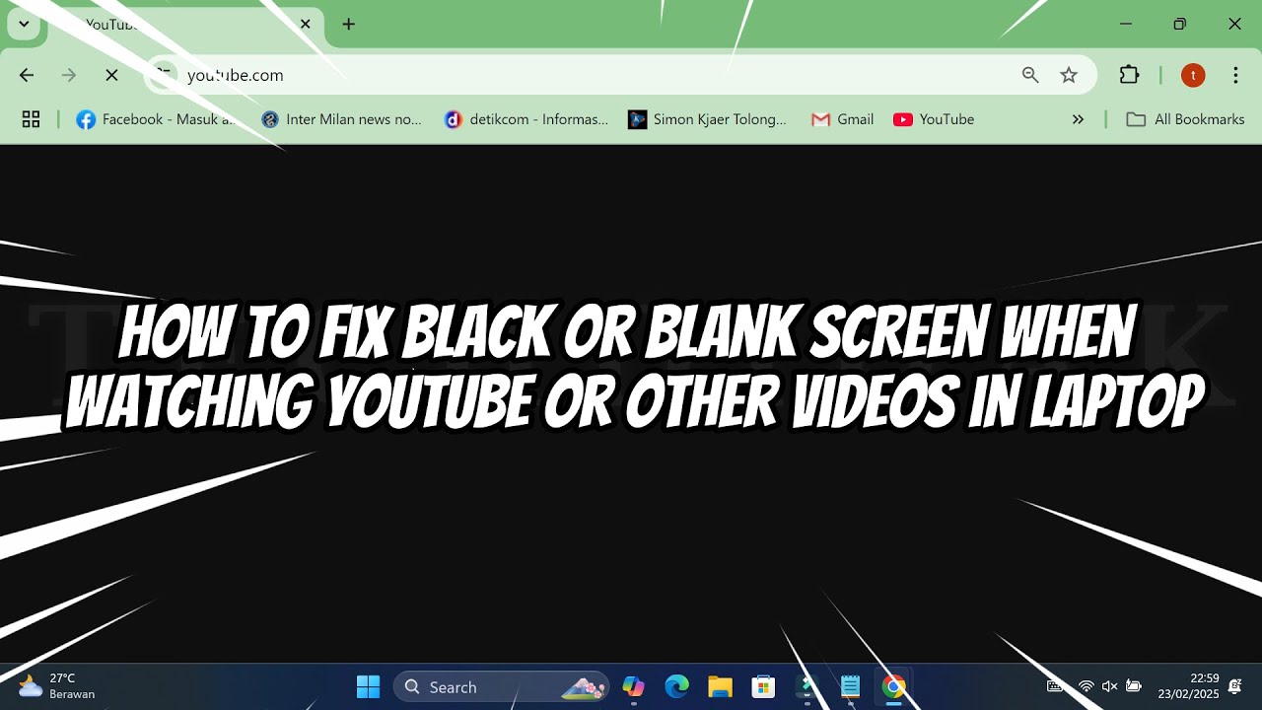This screenshot has width=1262, height=710.
Task: Open the keyboard layout tray icon
Action: pos(1055,686)
